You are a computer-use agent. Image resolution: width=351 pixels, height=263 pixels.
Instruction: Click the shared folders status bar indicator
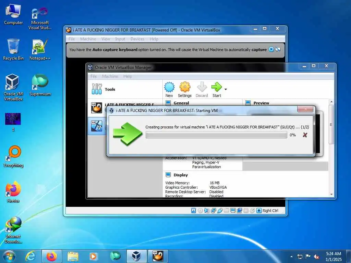(226, 211)
